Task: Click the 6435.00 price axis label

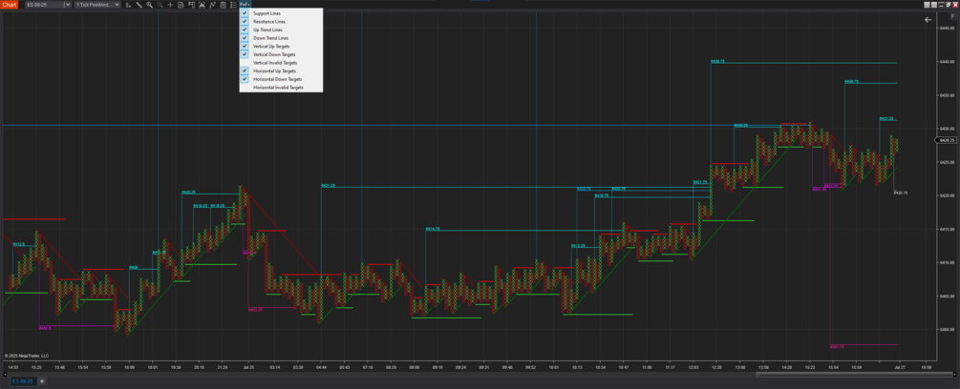Action: coord(947,95)
